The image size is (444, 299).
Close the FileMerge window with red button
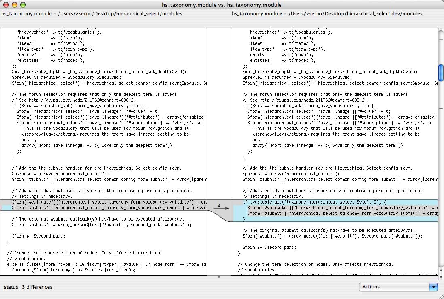[6, 5]
